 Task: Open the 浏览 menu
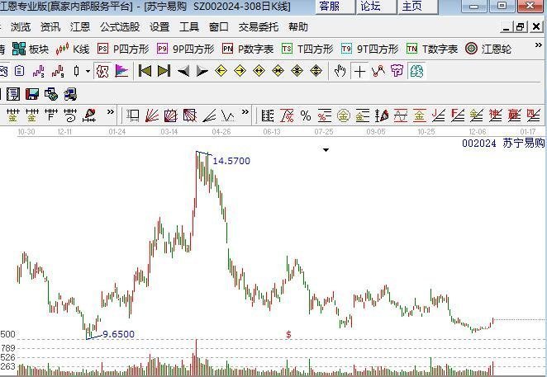pyautogui.click(x=21, y=27)
